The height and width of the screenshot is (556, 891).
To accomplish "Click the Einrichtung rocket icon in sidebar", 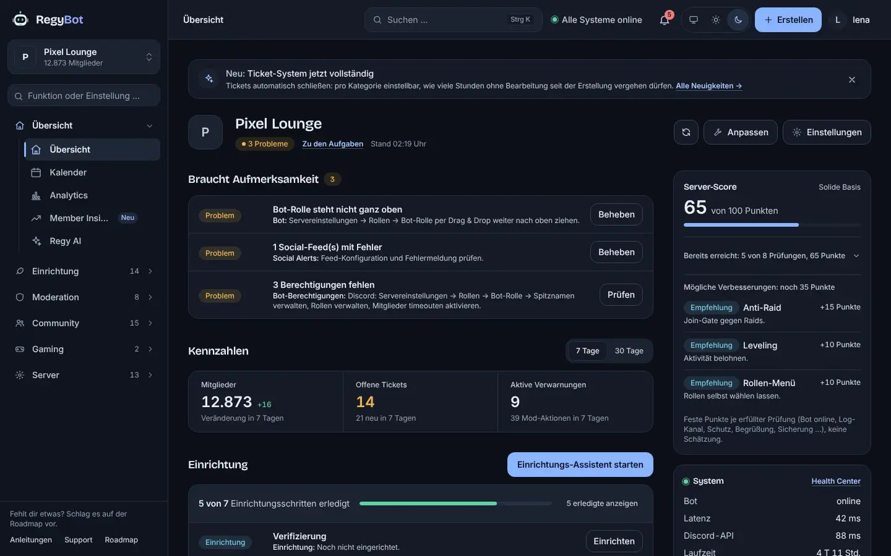I will point(20,271).
